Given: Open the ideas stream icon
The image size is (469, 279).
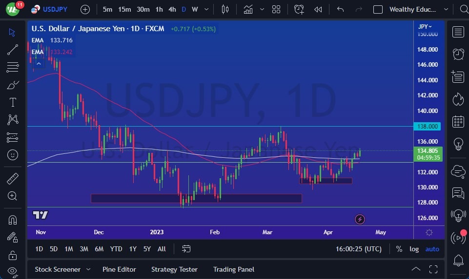Looking at the screenshot, I should [458, 215].
